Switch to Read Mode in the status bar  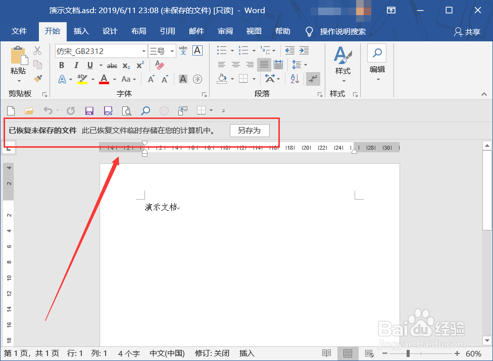(326, 353)
